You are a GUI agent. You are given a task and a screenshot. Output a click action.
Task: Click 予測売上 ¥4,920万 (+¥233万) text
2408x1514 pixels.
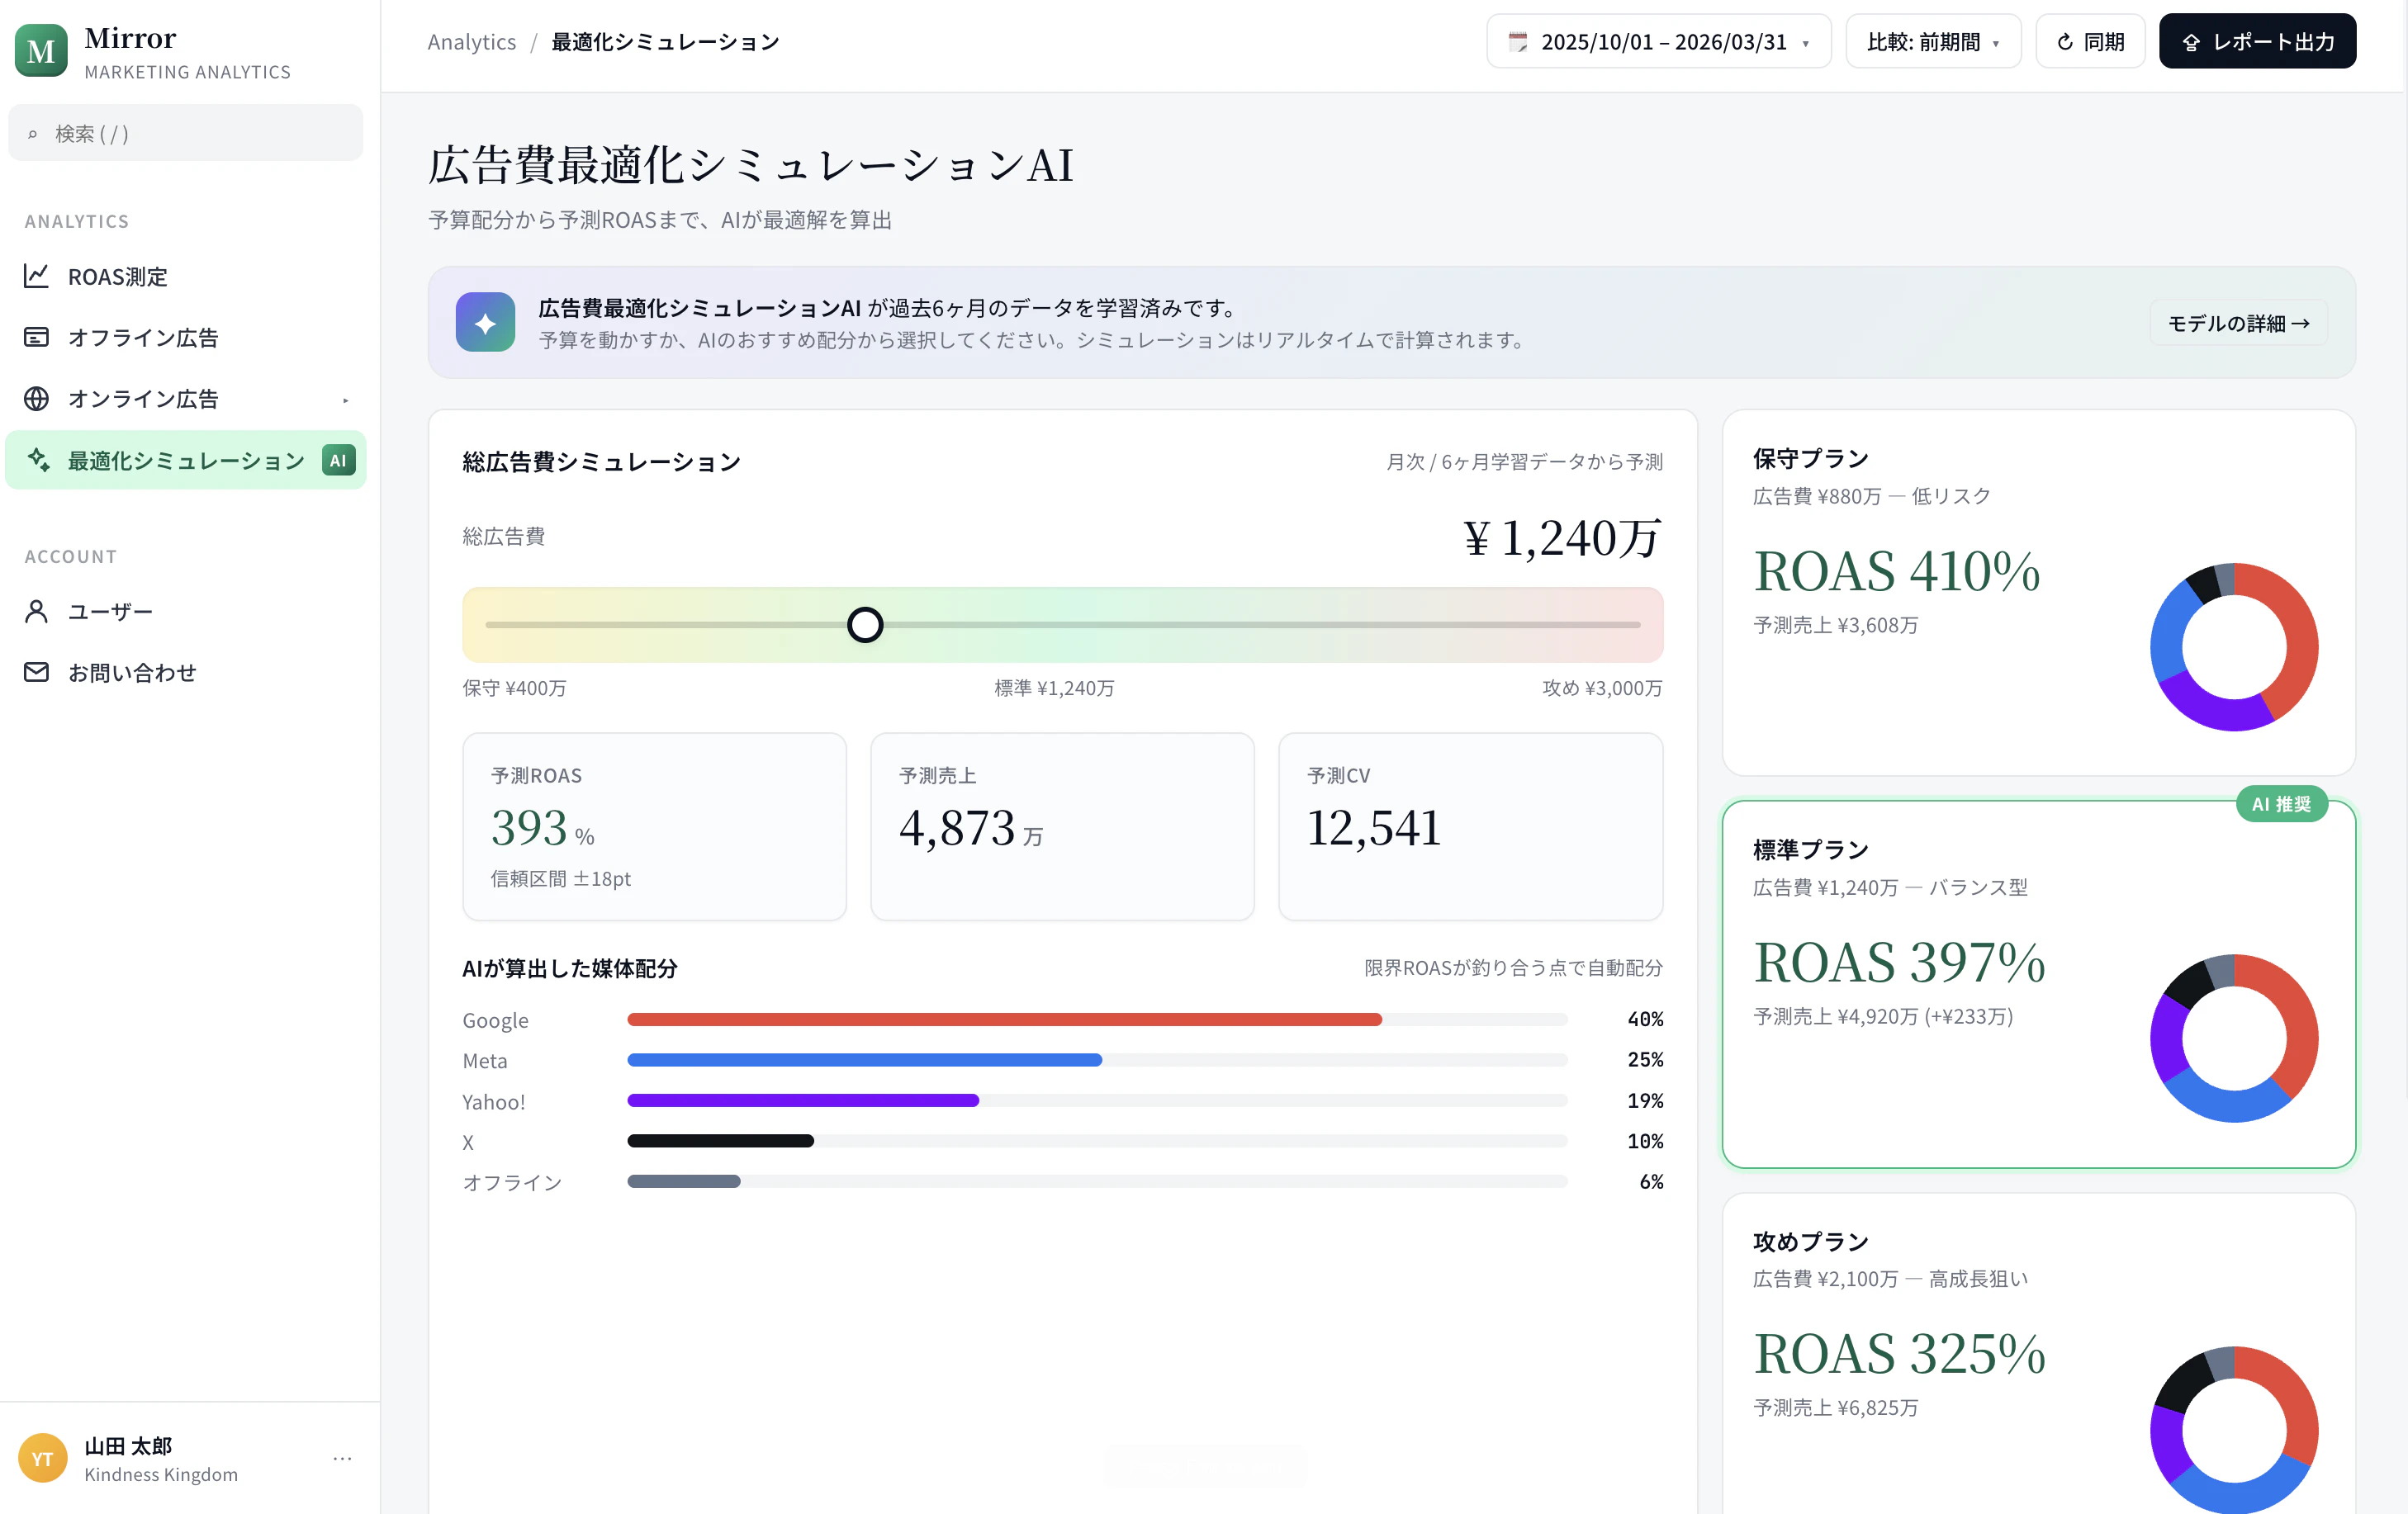point(1883,1016)
